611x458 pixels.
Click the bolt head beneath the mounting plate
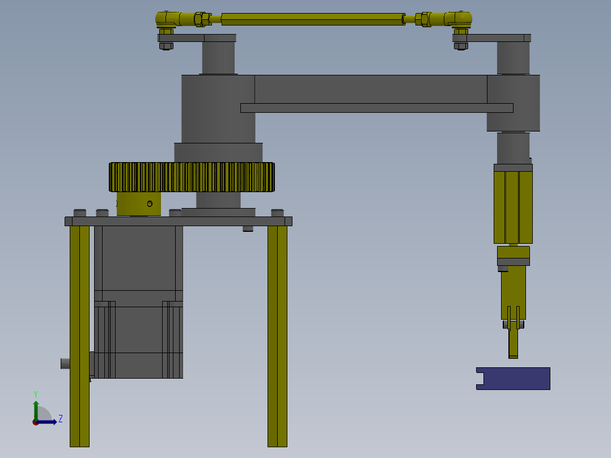click(248, 229)
